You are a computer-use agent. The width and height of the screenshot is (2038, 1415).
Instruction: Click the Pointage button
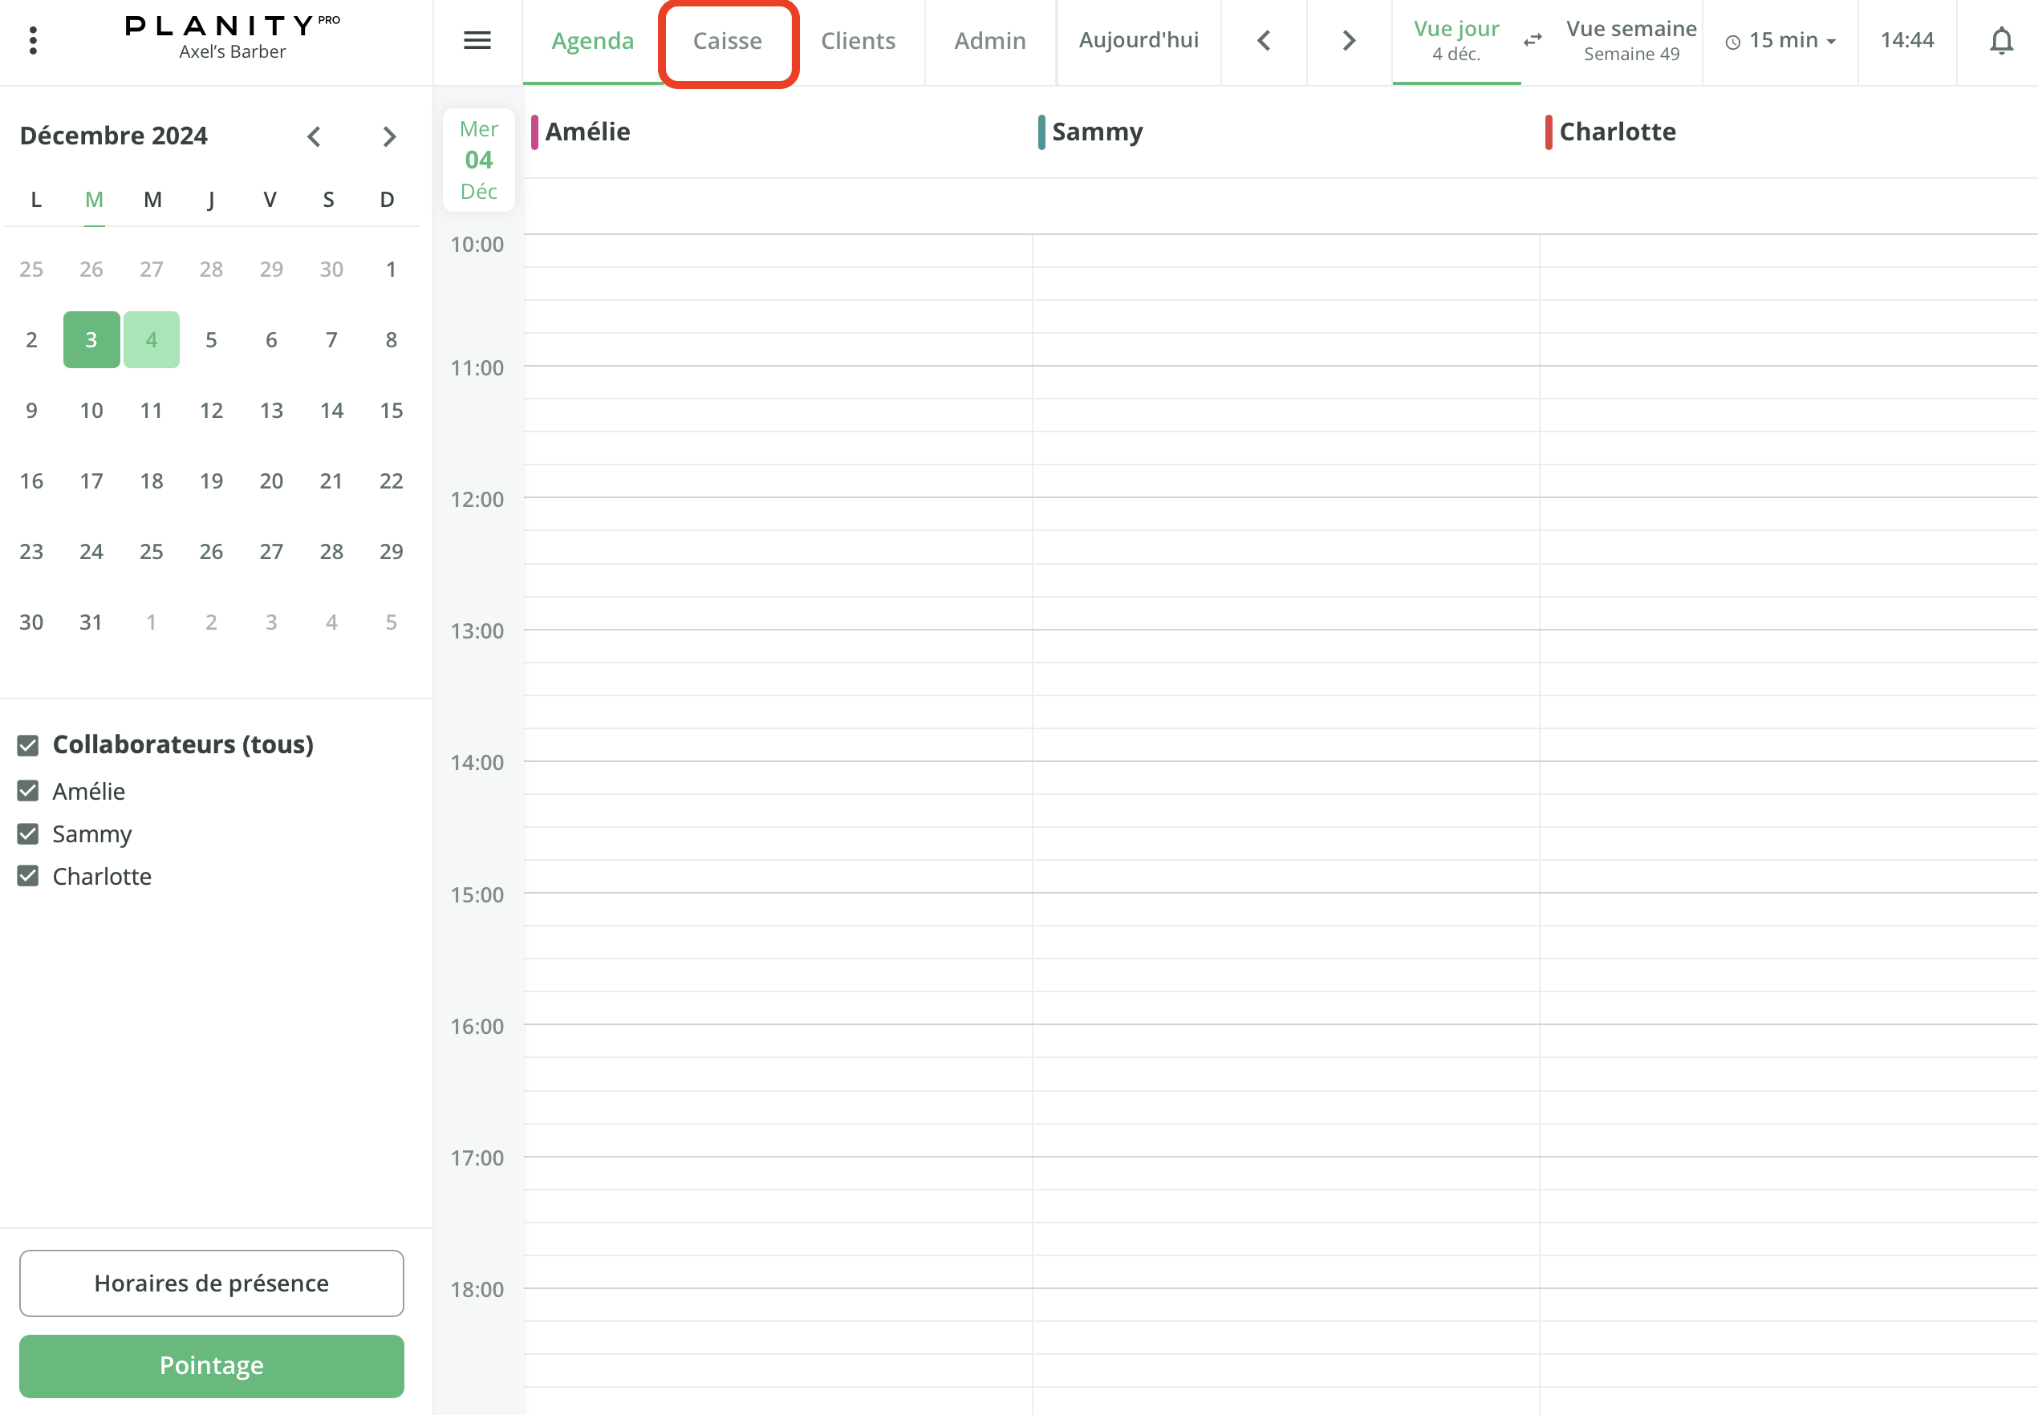(211, 1365)
